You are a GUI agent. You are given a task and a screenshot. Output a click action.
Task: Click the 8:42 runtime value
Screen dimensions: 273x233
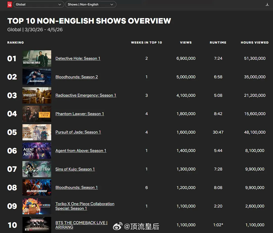(x=218, y=114)
